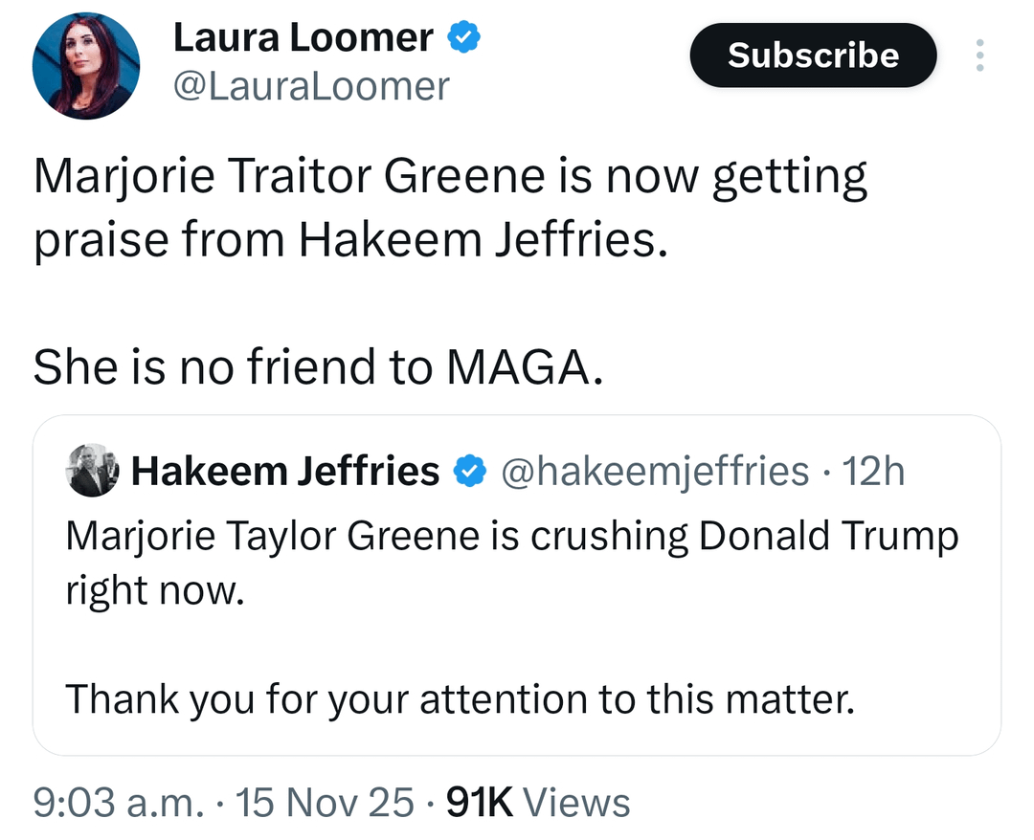The image size is (1034, 840).
Task: Click Laura Loomer's blue verified badge
Action: coord(464,38)
